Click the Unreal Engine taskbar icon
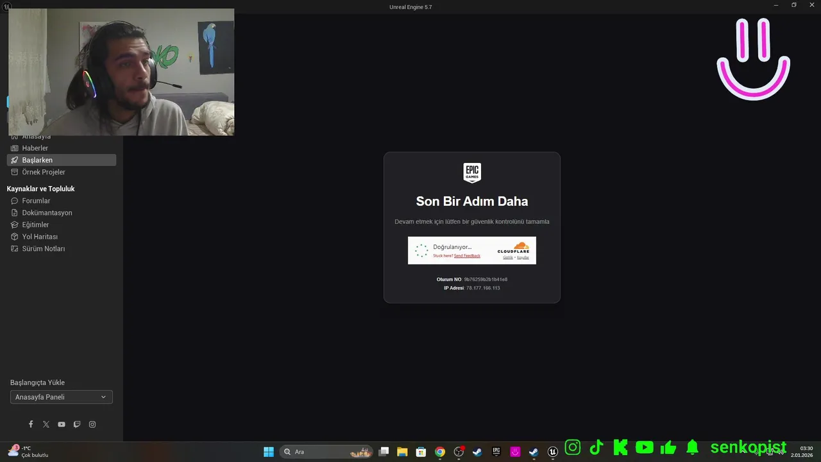The width and height of the screenshot is (821, 462). click(x=552, y=452)
